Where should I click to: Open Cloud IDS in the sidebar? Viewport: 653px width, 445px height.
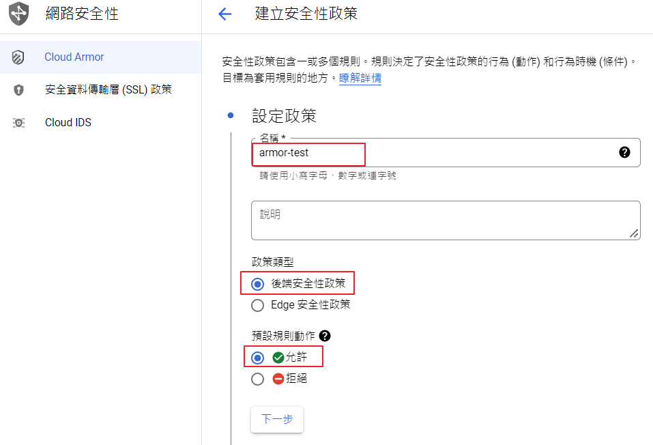[x=68, y=123]
